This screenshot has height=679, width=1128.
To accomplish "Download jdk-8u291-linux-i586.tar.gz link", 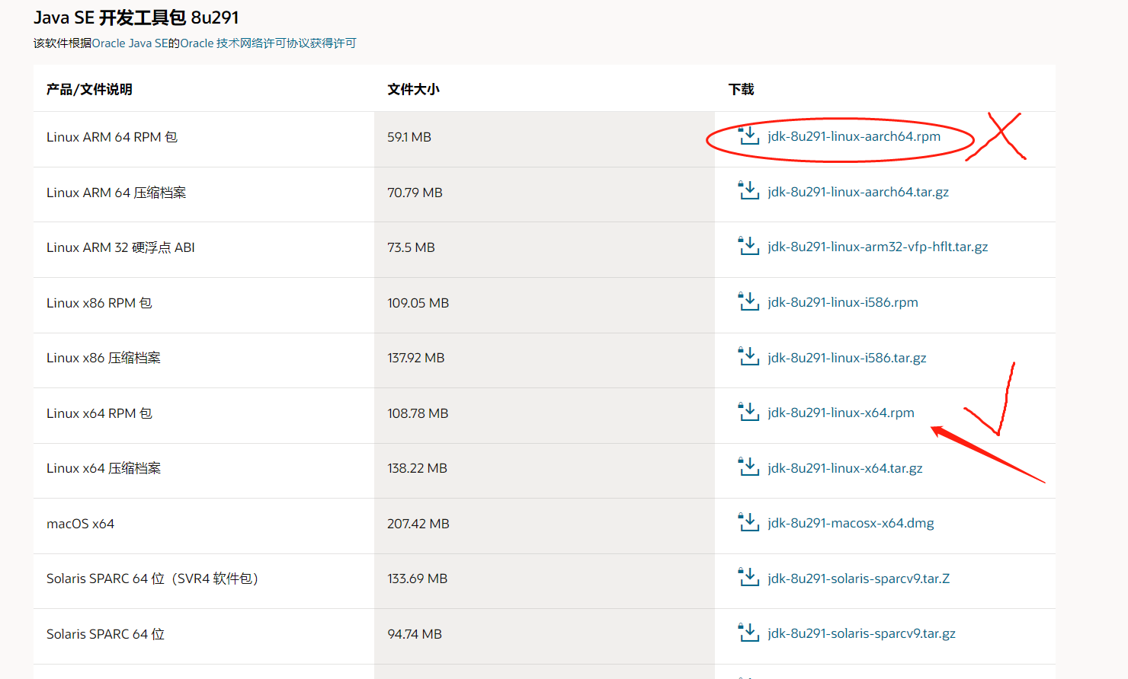I will [847, 358].
